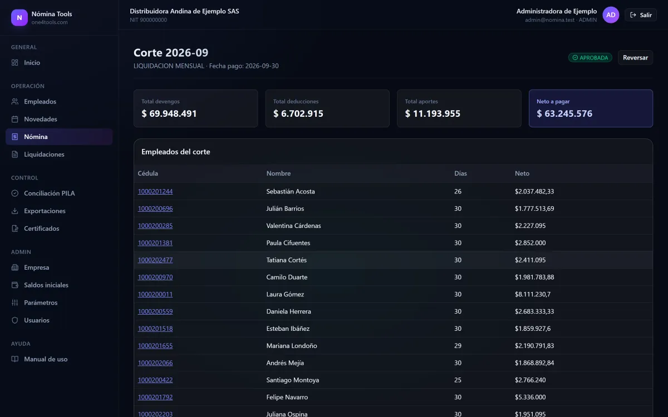Click the APROBADA status badge
The width and height of the screenshot is (668, 417).
[x=590, y=58]
